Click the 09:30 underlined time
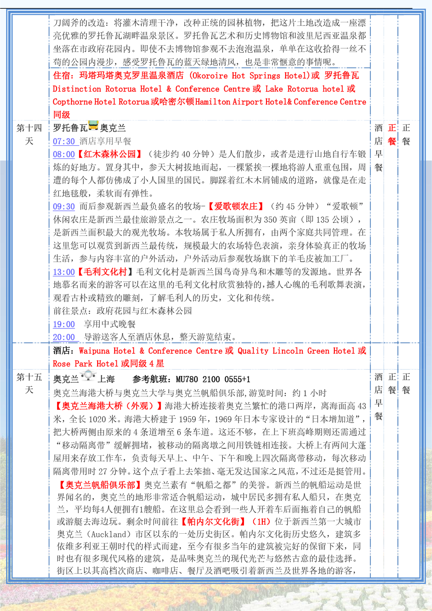The height and width of the screenshot is (611, 432). [x=64, y=207]
